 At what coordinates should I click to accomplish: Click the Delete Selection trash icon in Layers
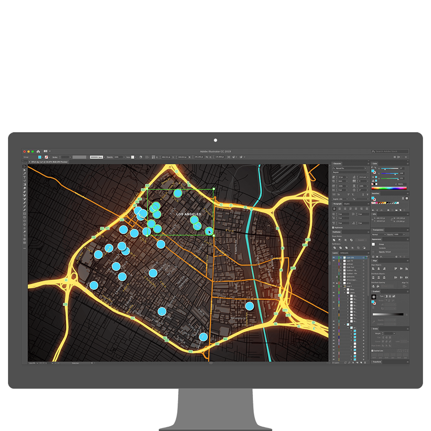pyautogui.click(x=365, y=363)
